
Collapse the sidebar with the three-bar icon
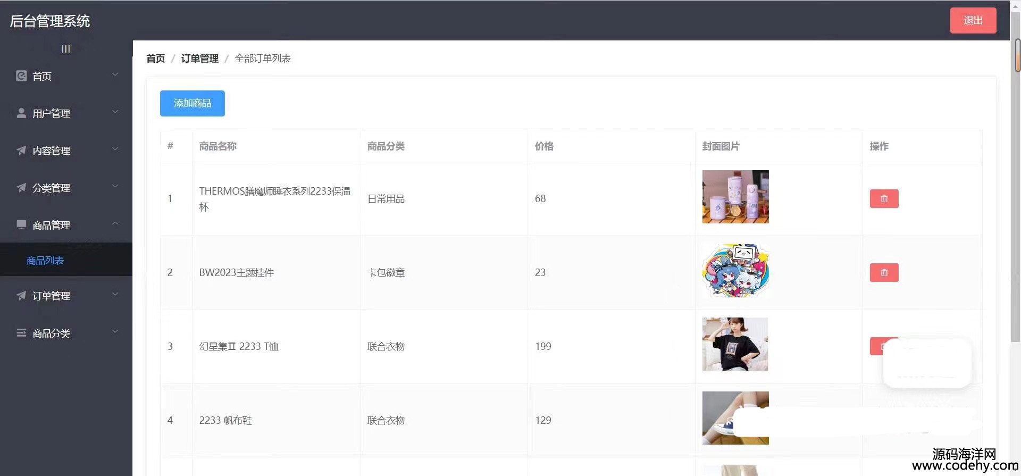pos(66,49)
